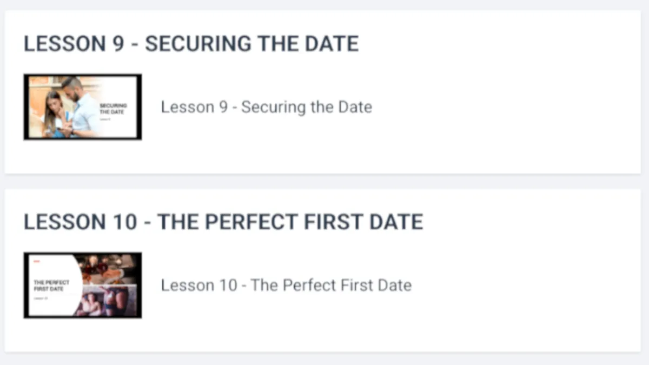Click 'THE PERFECT FIRST DATE' text inside the thumbnail
Viewport: 649px width, 365px height.
pos(51,286)
